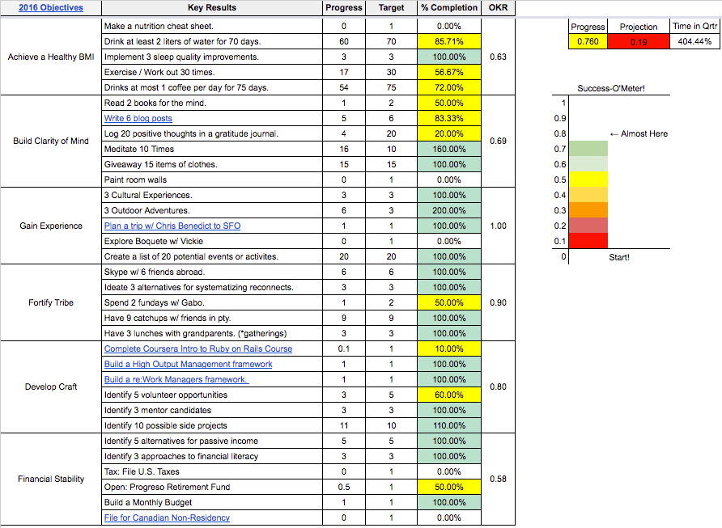The width and height of the screenshot is (722, 528).
Task: Click the File for Canadian Non-Residency link
Action: [167, 518]
